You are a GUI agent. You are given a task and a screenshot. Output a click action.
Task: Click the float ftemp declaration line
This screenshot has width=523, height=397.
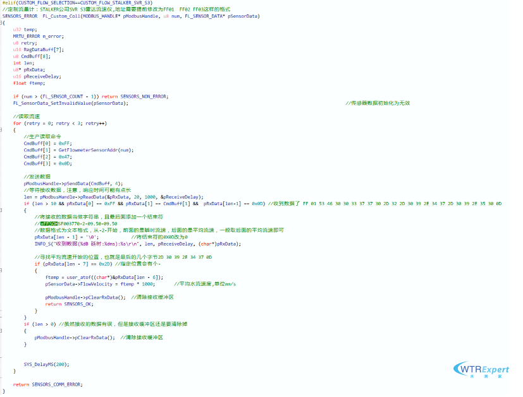(28, 83)
